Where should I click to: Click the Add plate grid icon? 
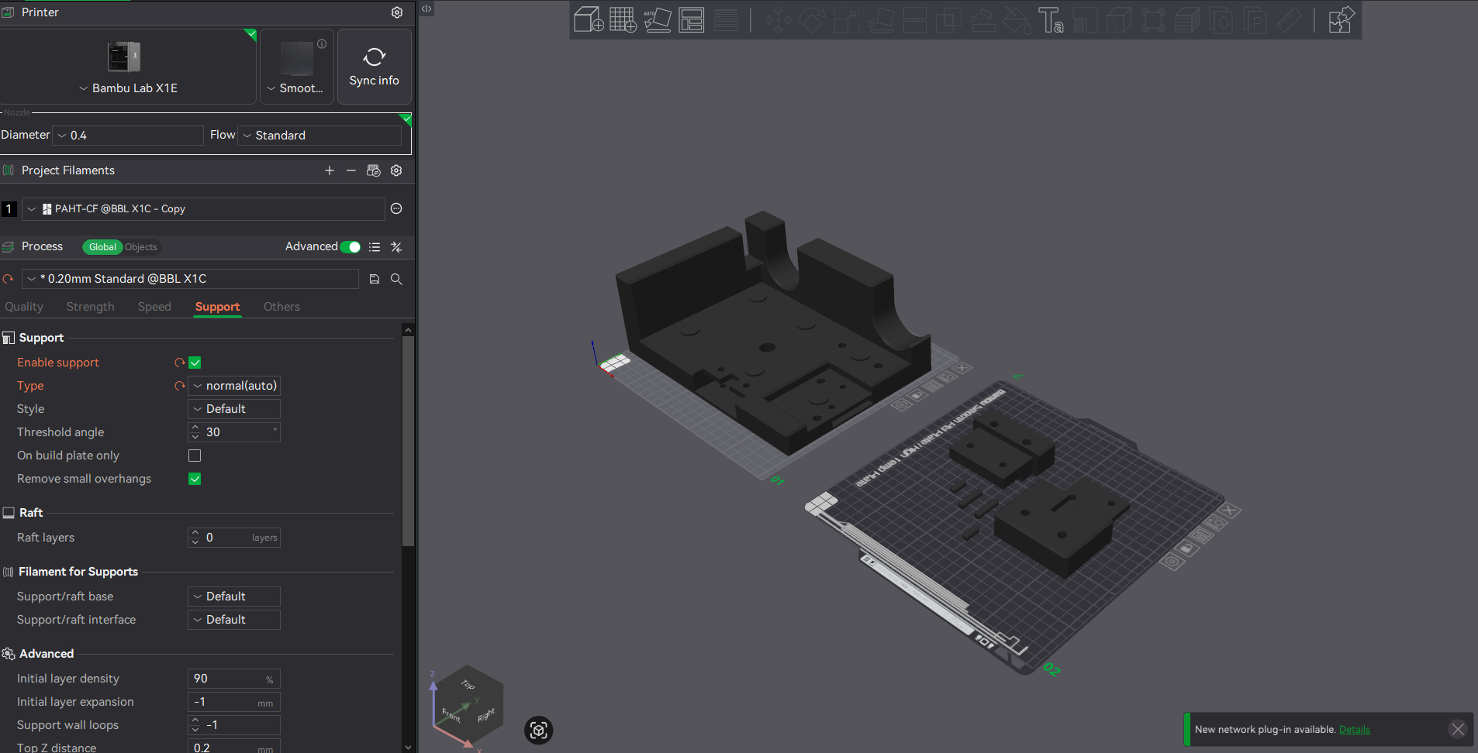(623, 19)
